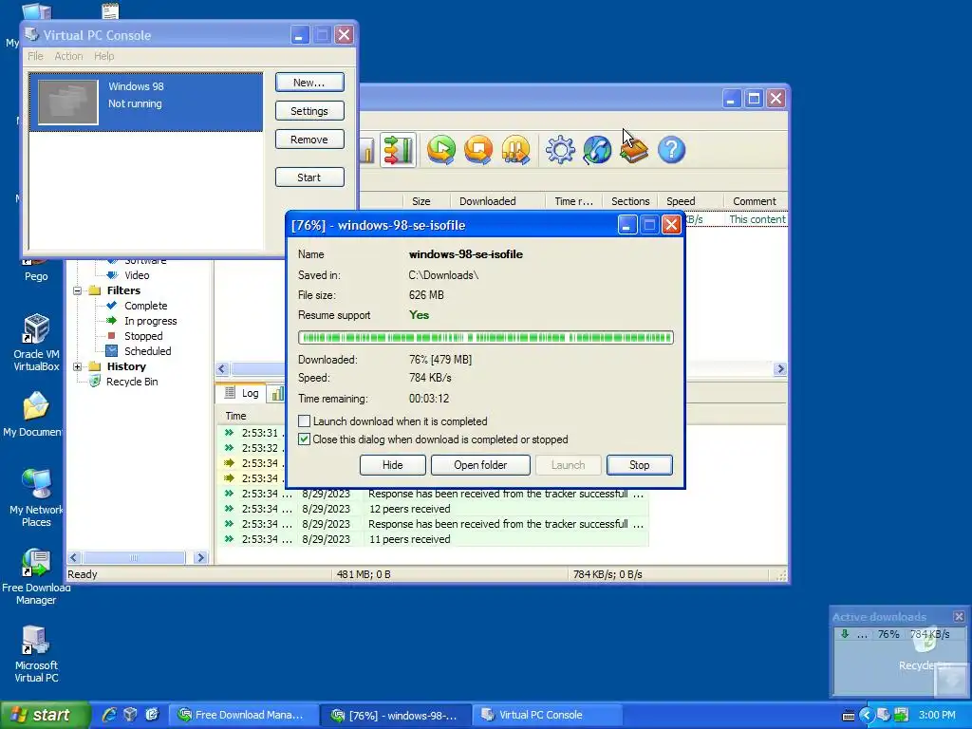Click the stacked books toolbar icon
972x729 pixels.
pyautogui.click(x=634, y=151)
